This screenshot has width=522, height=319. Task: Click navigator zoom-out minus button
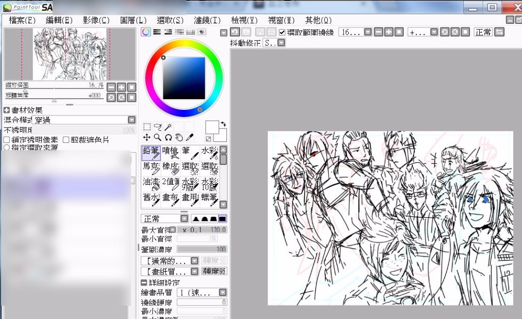111,88
